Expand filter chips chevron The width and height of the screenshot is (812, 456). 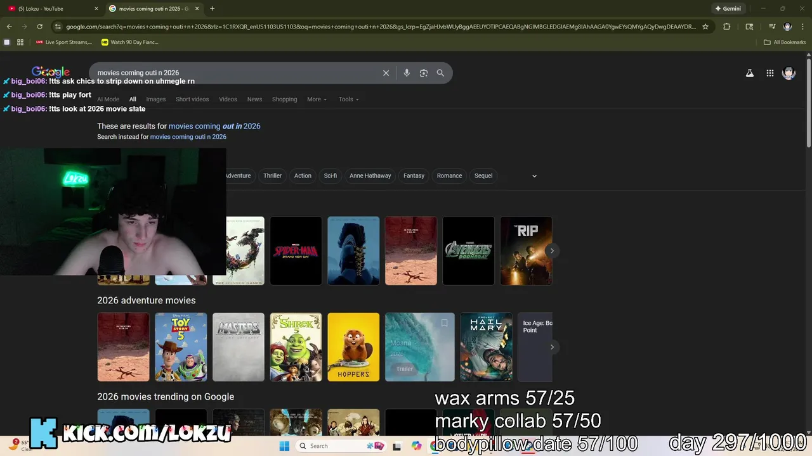click(x=534, y=176)
